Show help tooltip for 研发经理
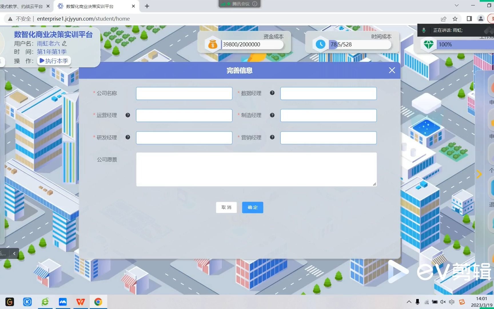The image size is (494, 309). (x=128, y=137)
